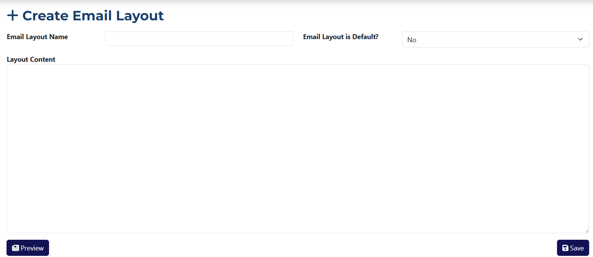
Task: Click the chevron arrow on the No dropdown
Action: click(580, 39)
